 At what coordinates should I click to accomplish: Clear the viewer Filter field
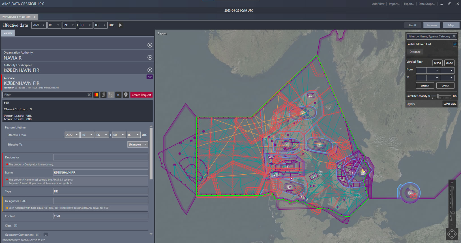coord(89,95)
